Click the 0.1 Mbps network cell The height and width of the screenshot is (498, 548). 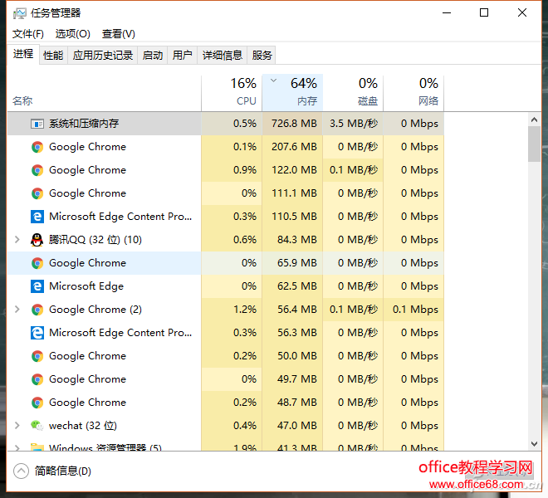(413, 310)
